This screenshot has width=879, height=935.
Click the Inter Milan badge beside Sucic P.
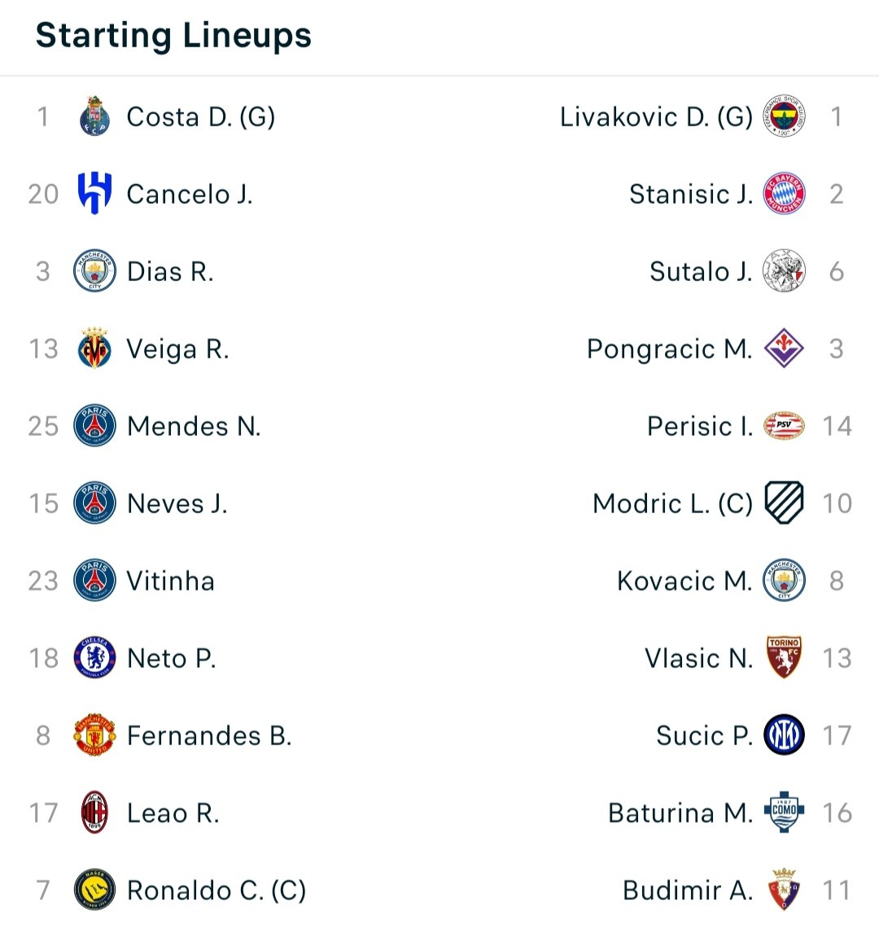pyautogui.click(x=785, y=735)
